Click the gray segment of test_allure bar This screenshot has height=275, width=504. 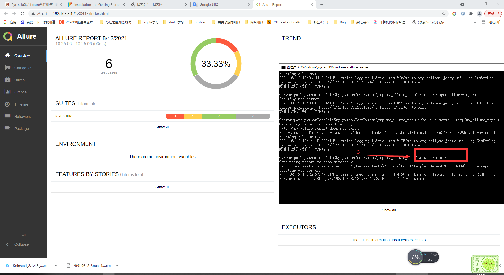tap(253, 116)
